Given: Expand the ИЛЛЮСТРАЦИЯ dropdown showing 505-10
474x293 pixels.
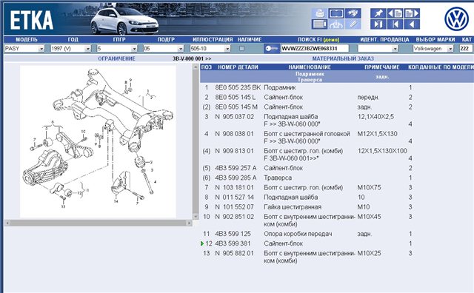Looking at the screenshot, I should (x=210, y=48).
